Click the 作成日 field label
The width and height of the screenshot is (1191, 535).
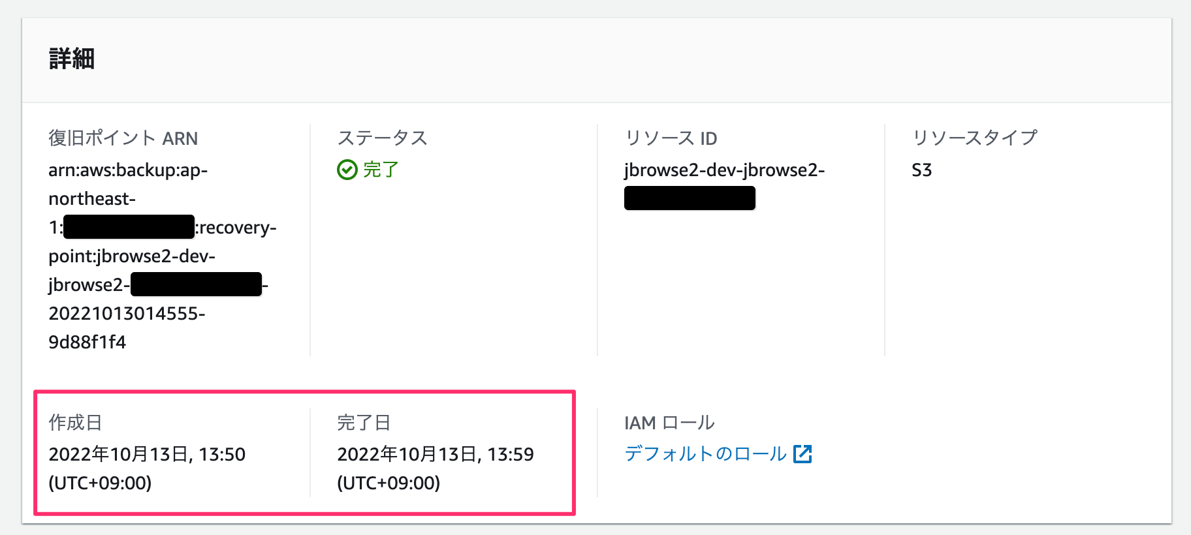76,423
